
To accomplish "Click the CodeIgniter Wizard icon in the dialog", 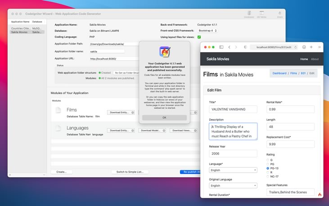I will [165, 52].
